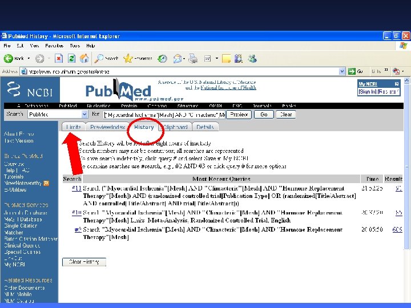Open the View menu
This screenshot has height=308, width=411.
coord(34,46)
